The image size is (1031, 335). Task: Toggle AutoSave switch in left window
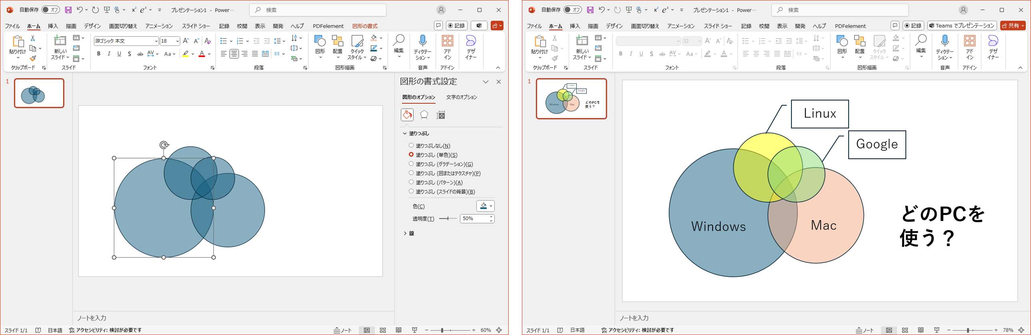[50, 10]
